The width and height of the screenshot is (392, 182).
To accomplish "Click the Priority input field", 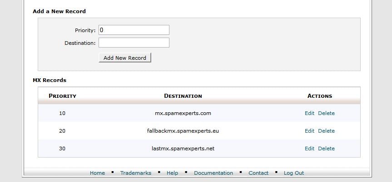I will 134,30.
